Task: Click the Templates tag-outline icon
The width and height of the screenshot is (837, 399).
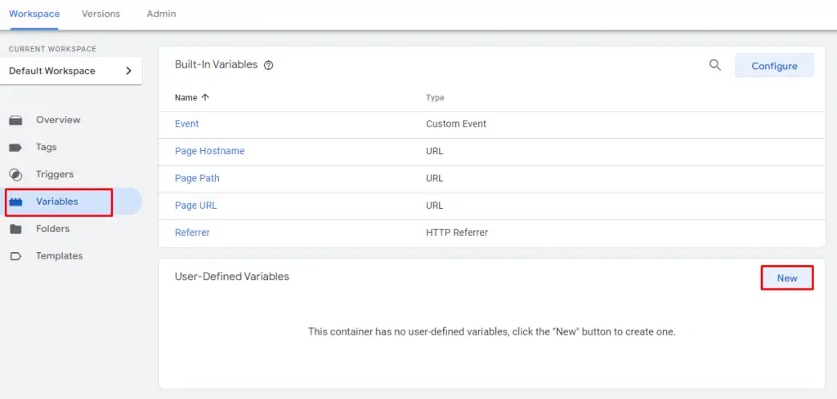Action: (16, 256)
